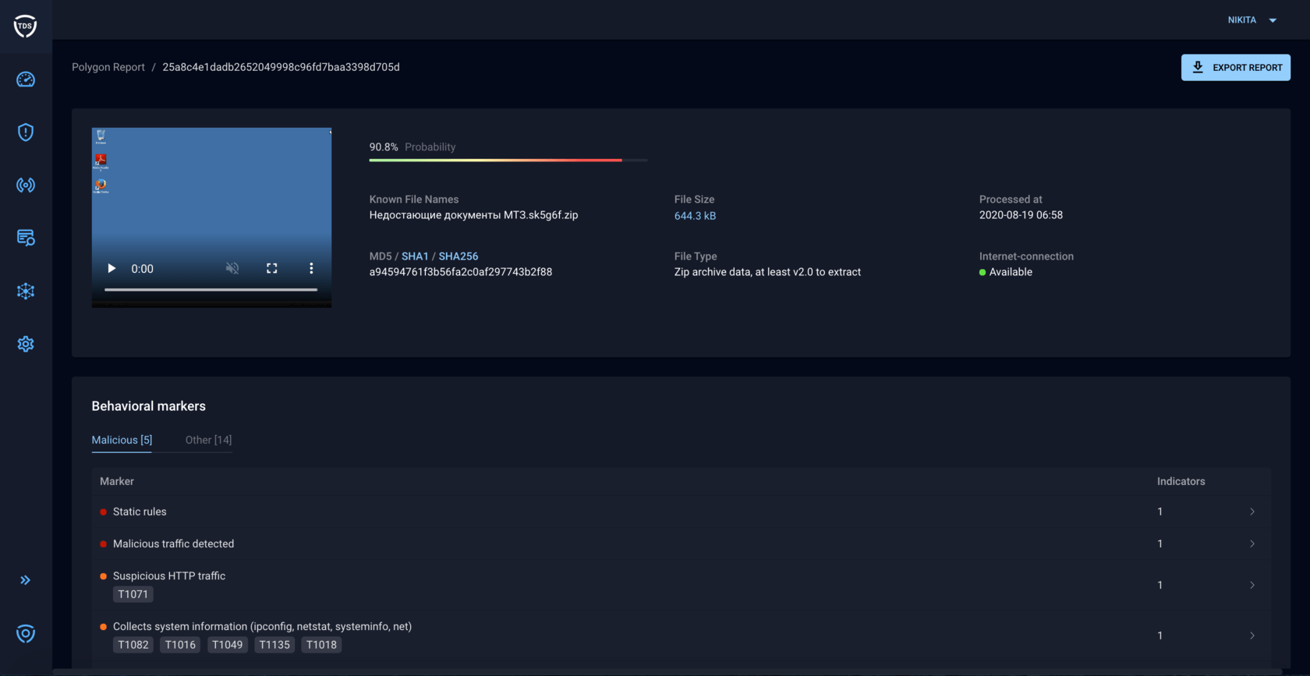Click the Export Report button
Viewport: 1310px width, 676px height.
pyautogui.click(x=1236, y=68)
